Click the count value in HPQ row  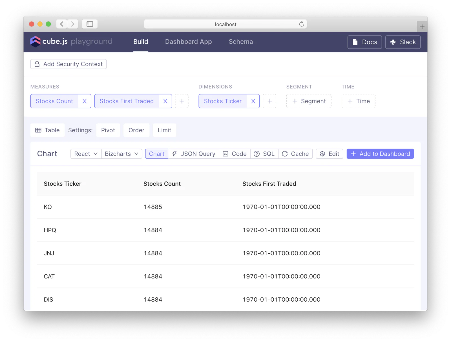coord(153,230)
